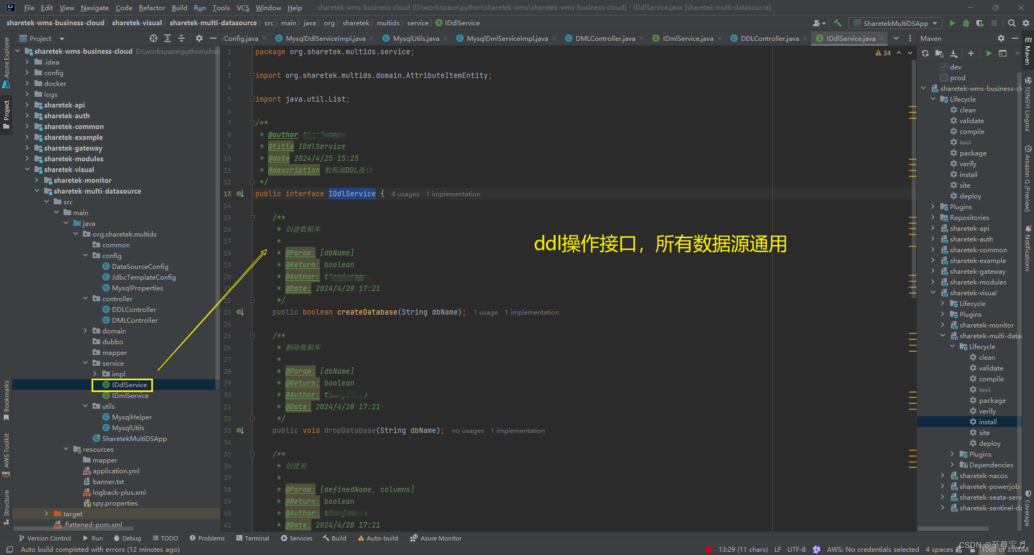Open the SharetekMultiDSApp run configuration dropdown

[x=896, y=23]
